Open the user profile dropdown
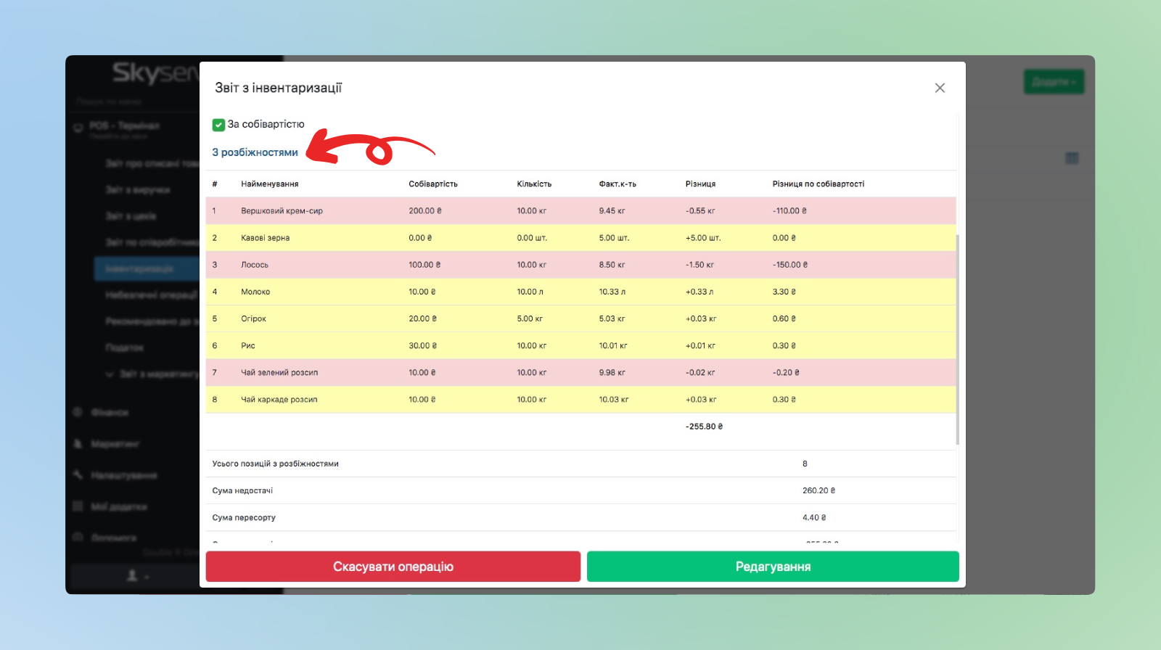 click(x=137, y=576)
